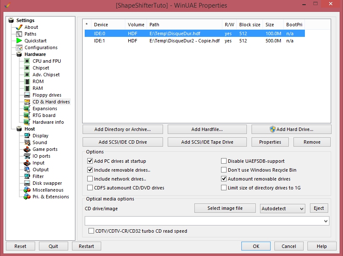Image resolution: width=343 pixels, height=256 pixels.
Task: Click the Game ports joystick icon
Action: tap(27, 149)
